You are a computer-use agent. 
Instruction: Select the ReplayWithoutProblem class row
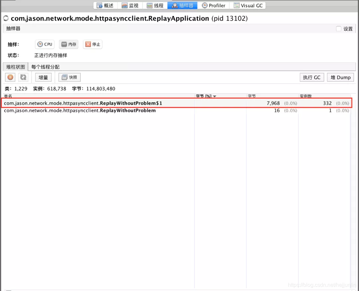(x=177, y=110)
